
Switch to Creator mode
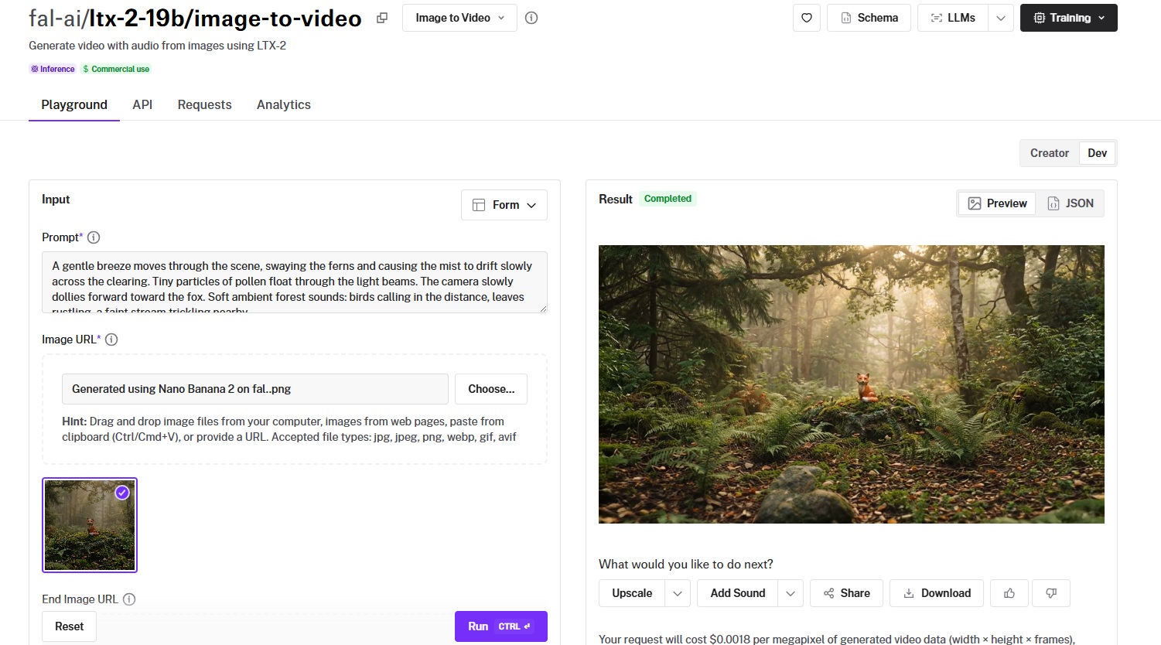click(1049, 153)
